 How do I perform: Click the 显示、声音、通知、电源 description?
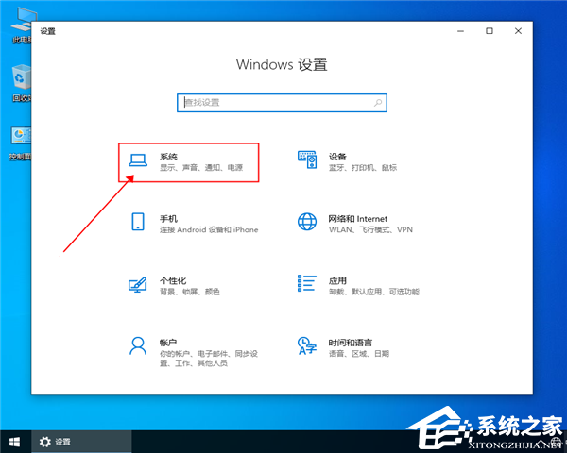[201, 168]
